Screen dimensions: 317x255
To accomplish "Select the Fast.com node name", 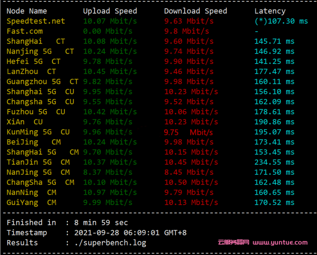I will coord(24,31).
